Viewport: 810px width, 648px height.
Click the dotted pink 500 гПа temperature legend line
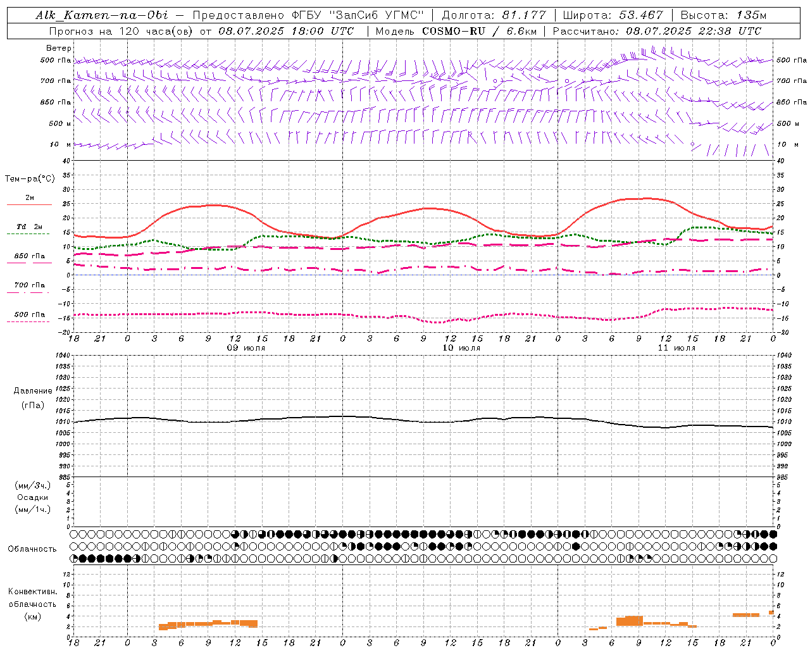pos(28,321)
